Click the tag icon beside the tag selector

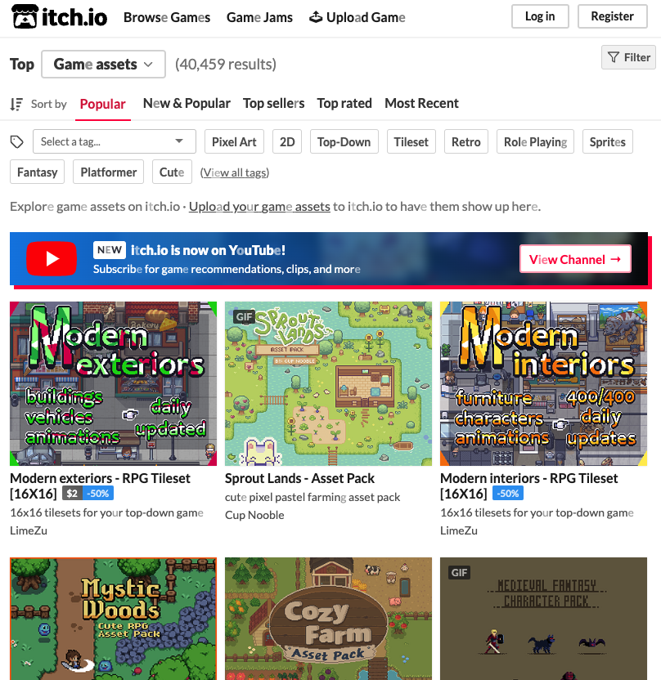[x=17, y=142]
